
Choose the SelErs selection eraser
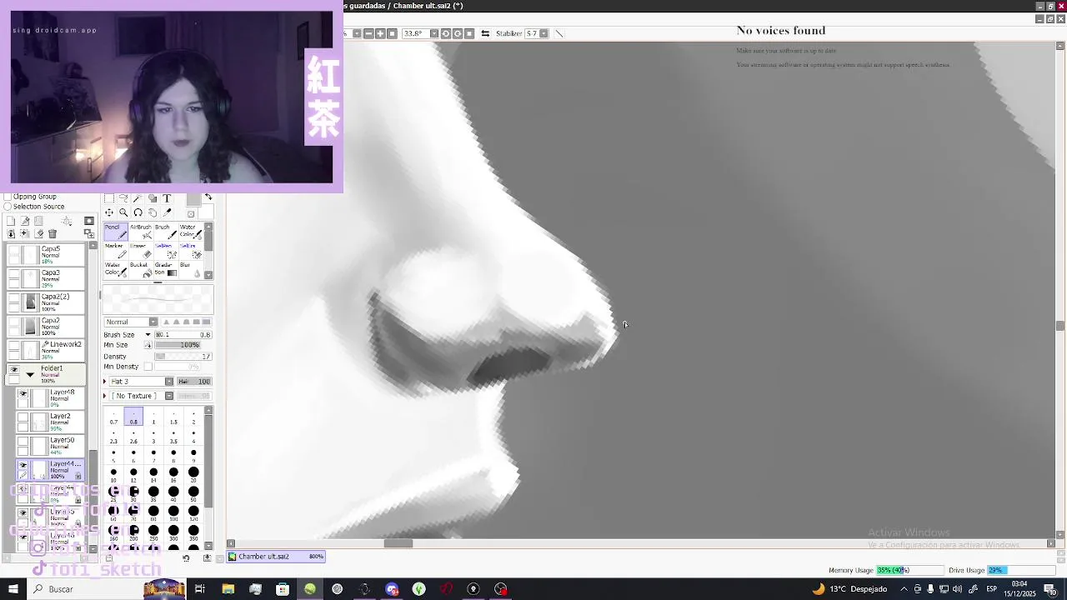[x=190, y=251]
